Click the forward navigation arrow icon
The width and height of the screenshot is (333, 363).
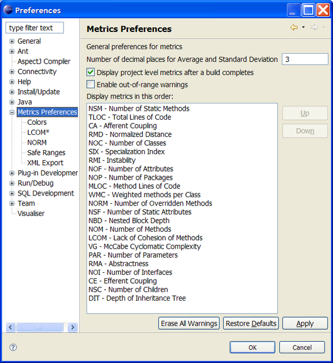314,27
